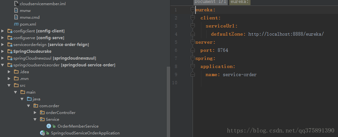The image size is (338, 137).
Task: Click the springCloudnewzuul module folder icon
Action: [x=10, y=58]
